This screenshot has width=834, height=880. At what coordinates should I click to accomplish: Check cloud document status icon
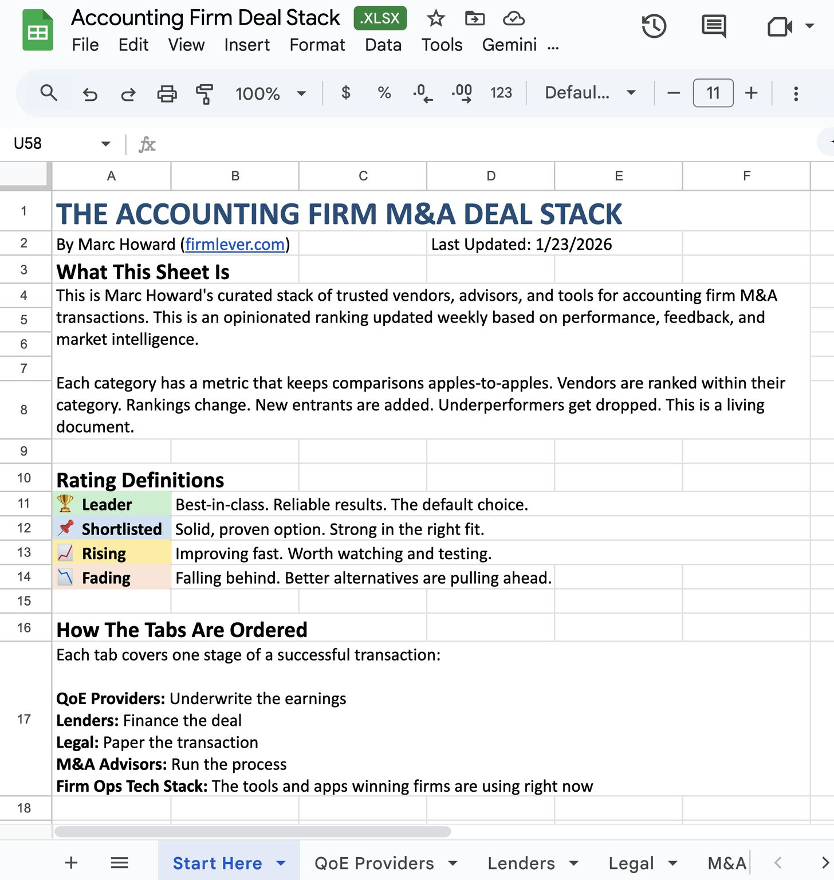[x=513, y=18]
